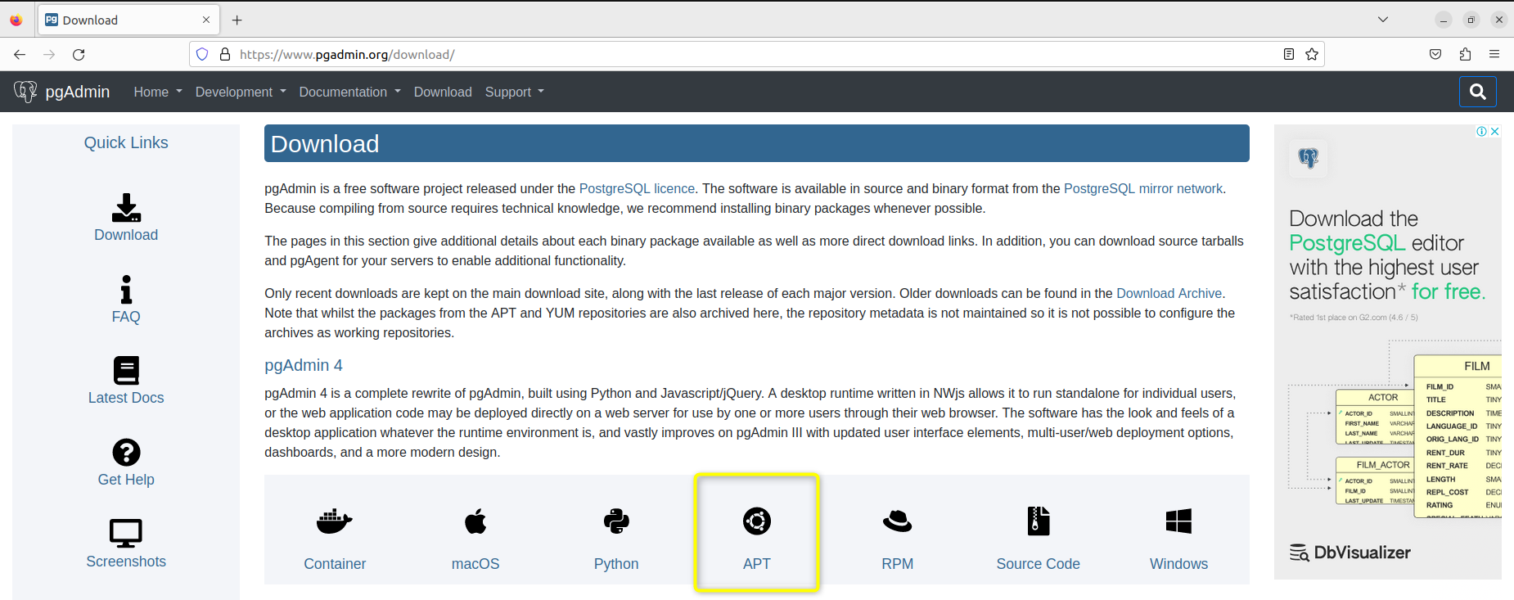Click the Screenshots monitor icon
The width and height of the screenshot is (1514, 600).
[x=126, y=534]
